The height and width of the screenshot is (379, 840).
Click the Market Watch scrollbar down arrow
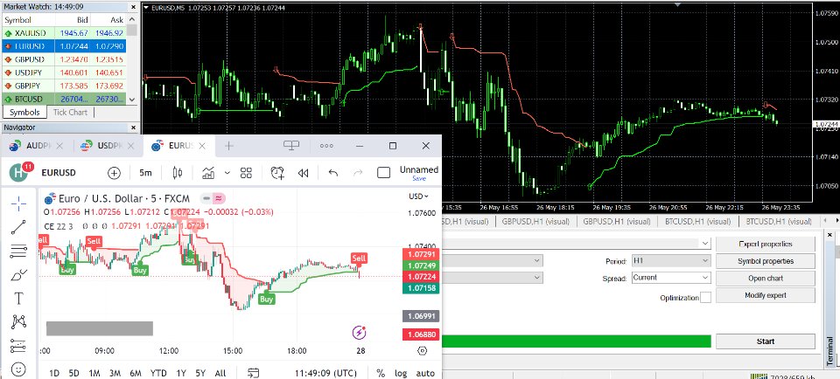tap(132, 100)
